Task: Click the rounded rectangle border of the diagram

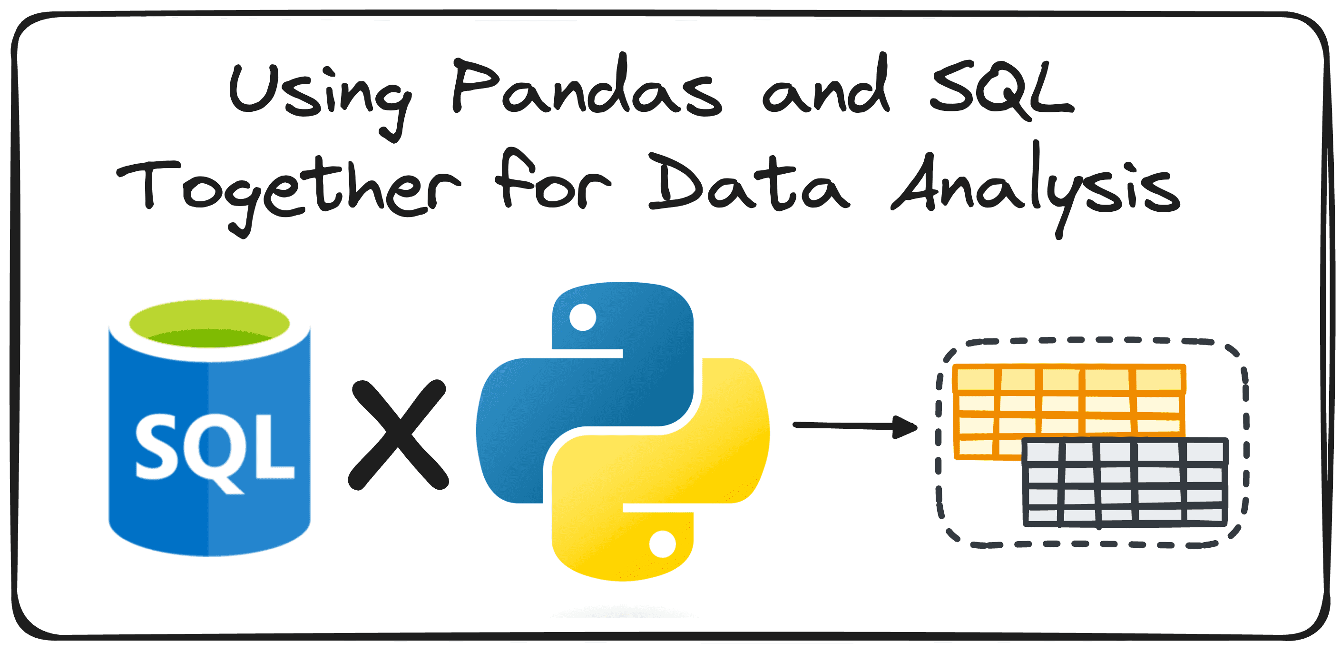Action: click(671, 17)
